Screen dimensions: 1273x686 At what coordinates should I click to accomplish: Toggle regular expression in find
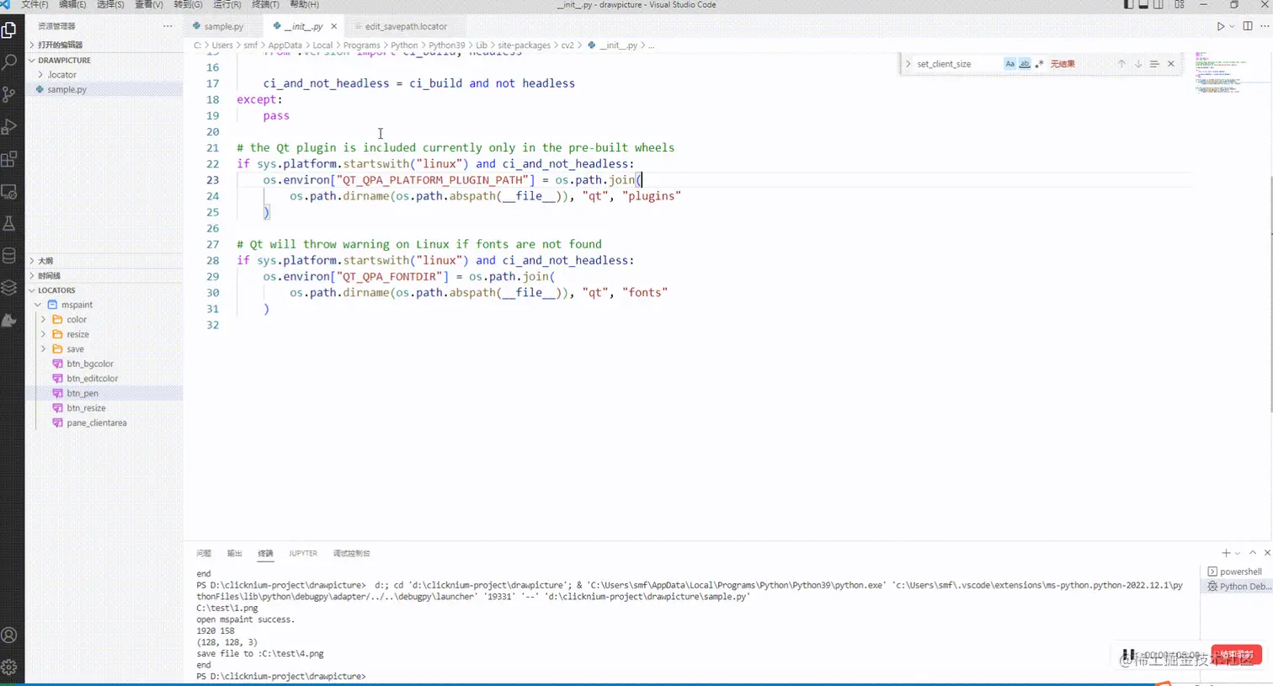pos(1039,64)
